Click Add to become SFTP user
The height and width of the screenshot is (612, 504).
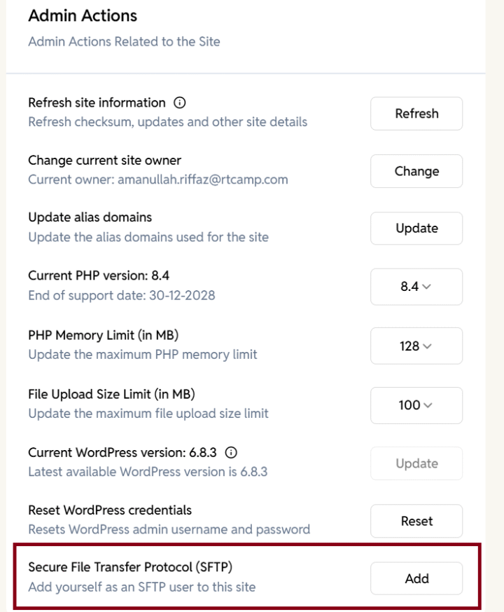[416, 579]
